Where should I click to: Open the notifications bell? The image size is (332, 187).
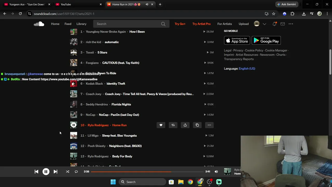click(x=274, y=24)
